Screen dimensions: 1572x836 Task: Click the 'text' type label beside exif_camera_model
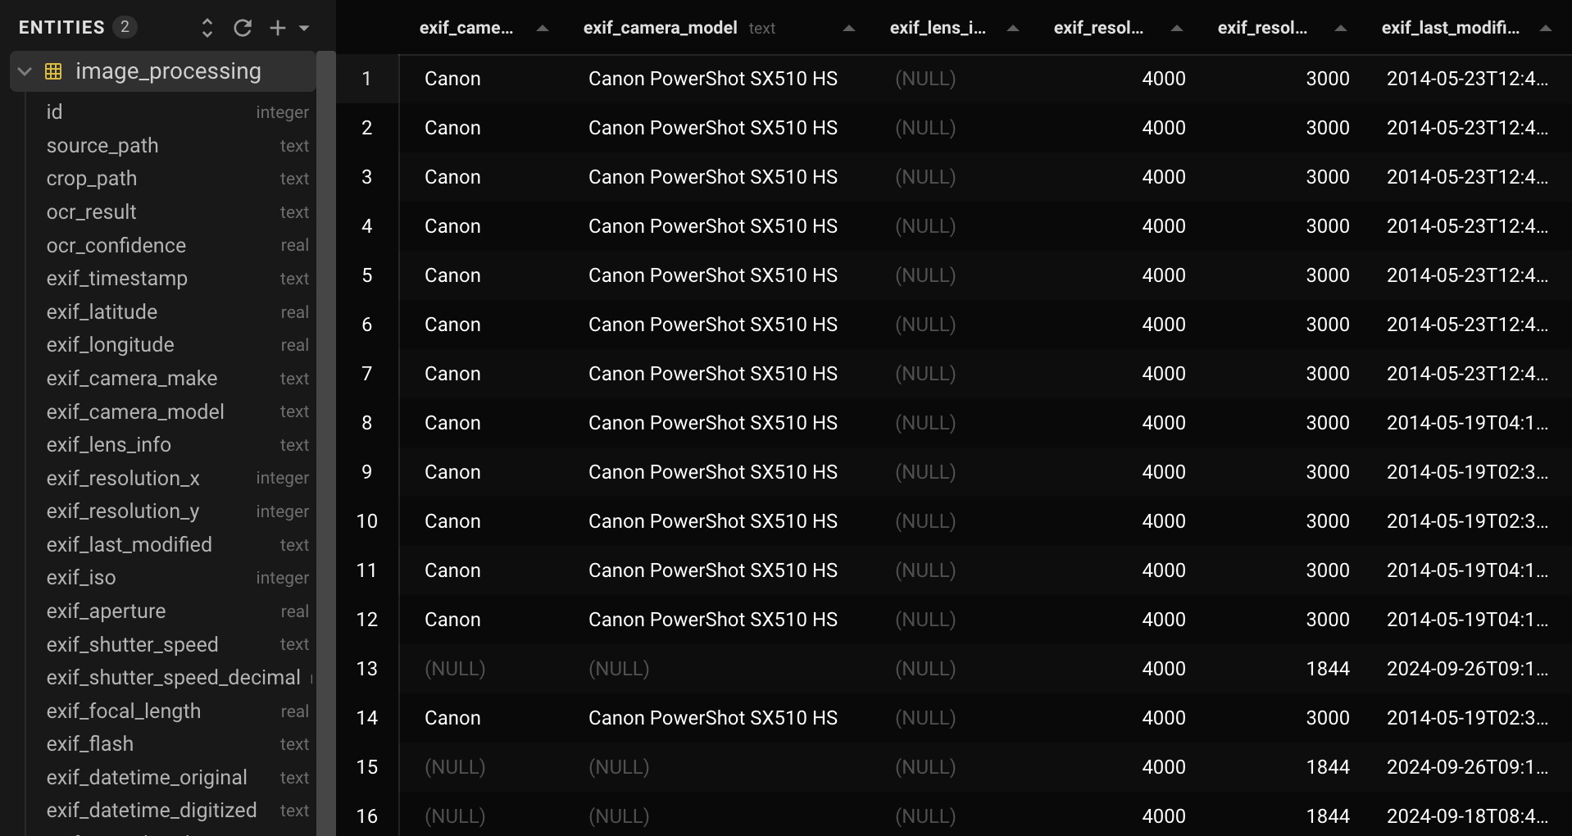[x=761, y=28]
